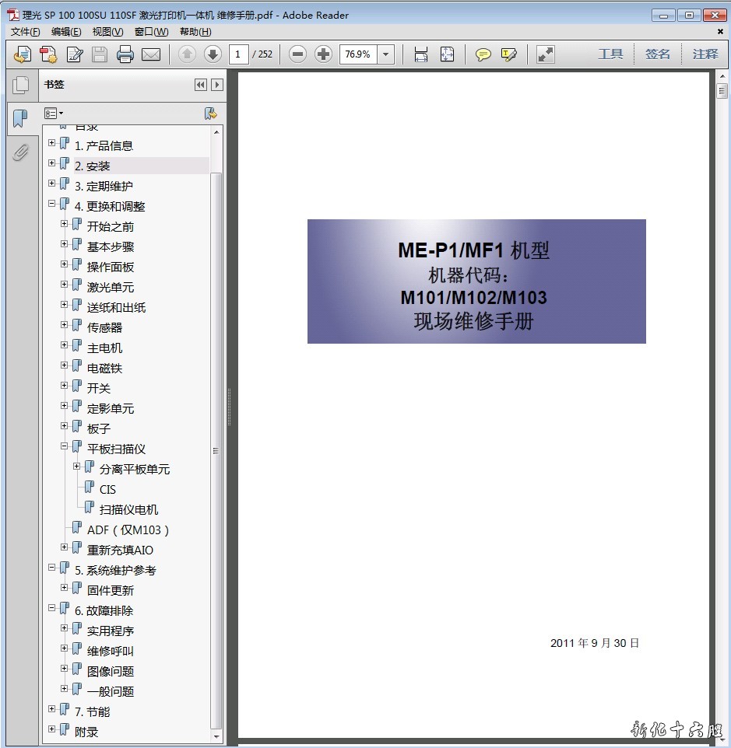Open the 注释 pane

[705, 54]
